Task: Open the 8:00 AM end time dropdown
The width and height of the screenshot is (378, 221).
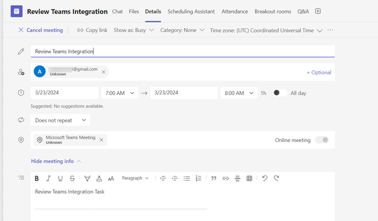Action: coord(239,93)
